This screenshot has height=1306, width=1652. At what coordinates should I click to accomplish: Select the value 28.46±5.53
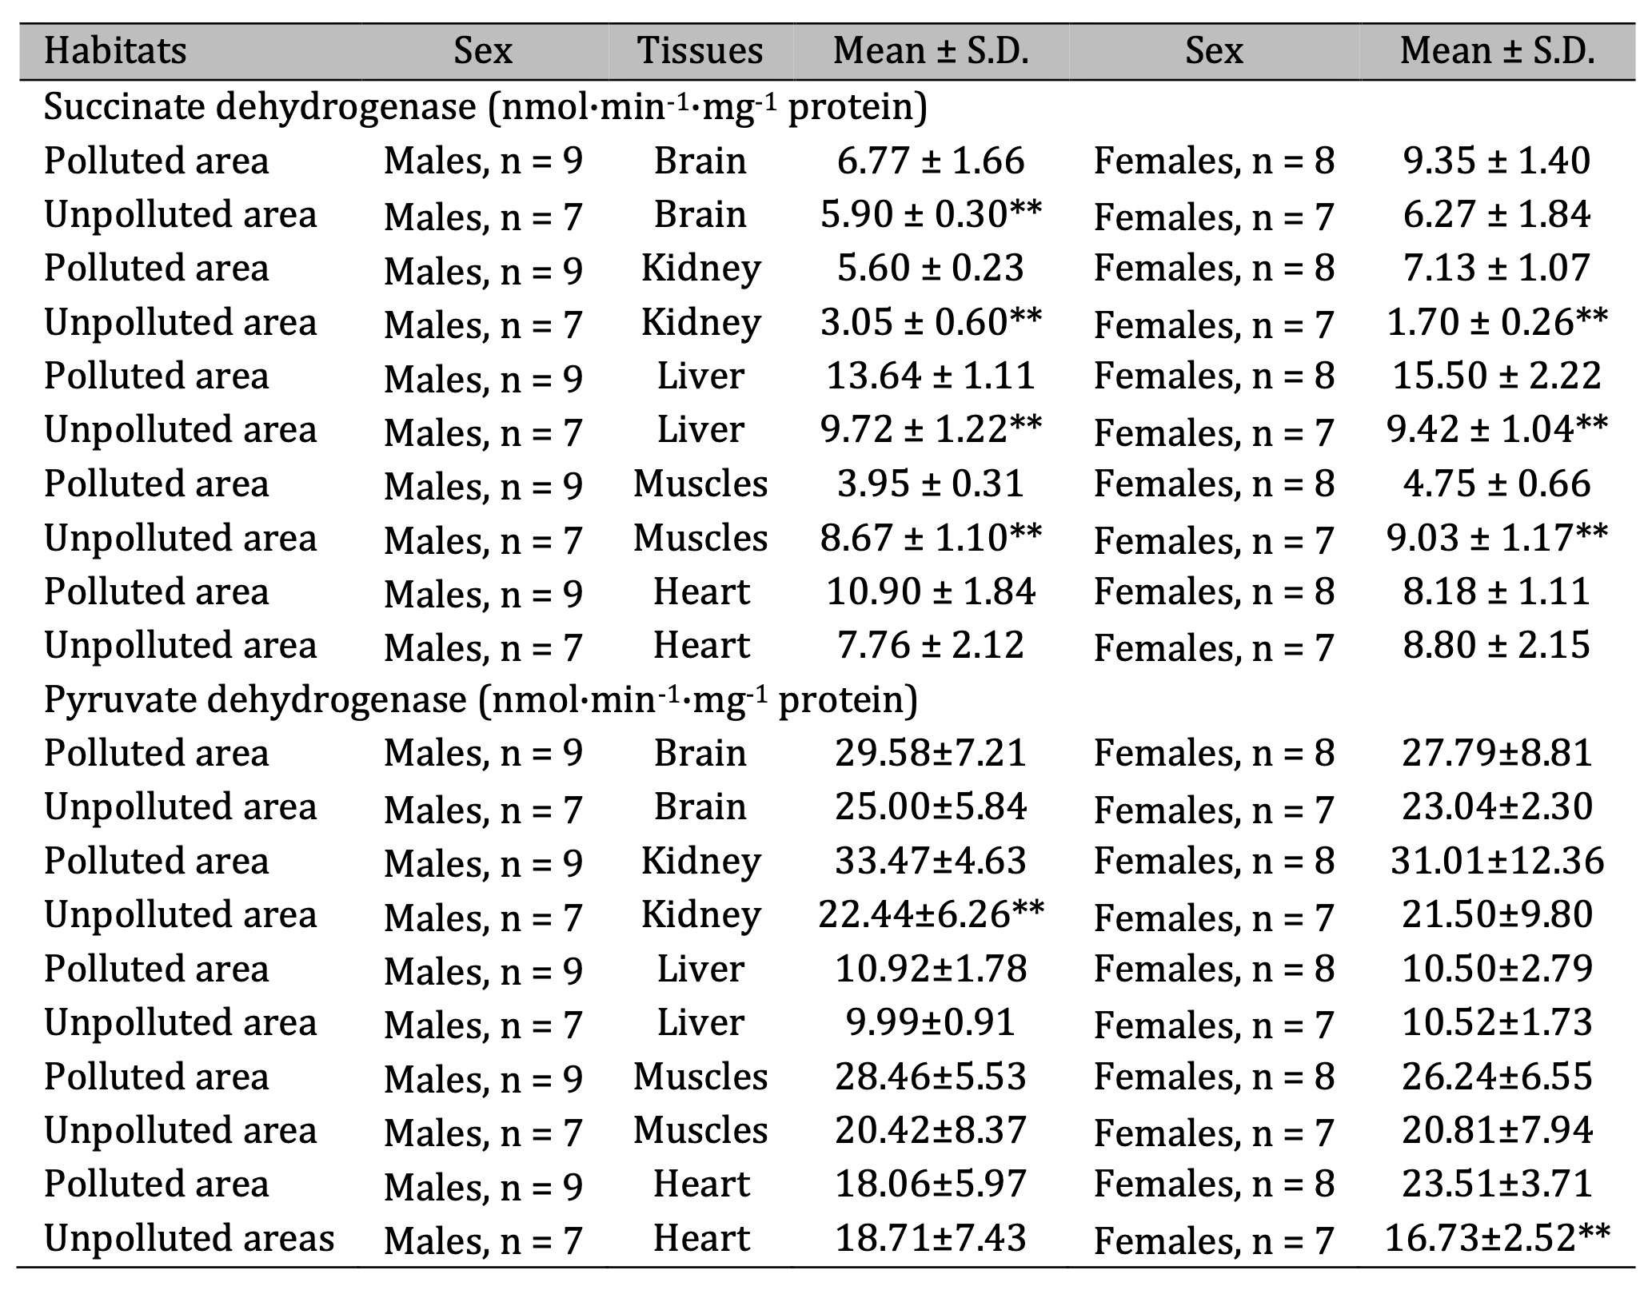[x=931, y=1076]
